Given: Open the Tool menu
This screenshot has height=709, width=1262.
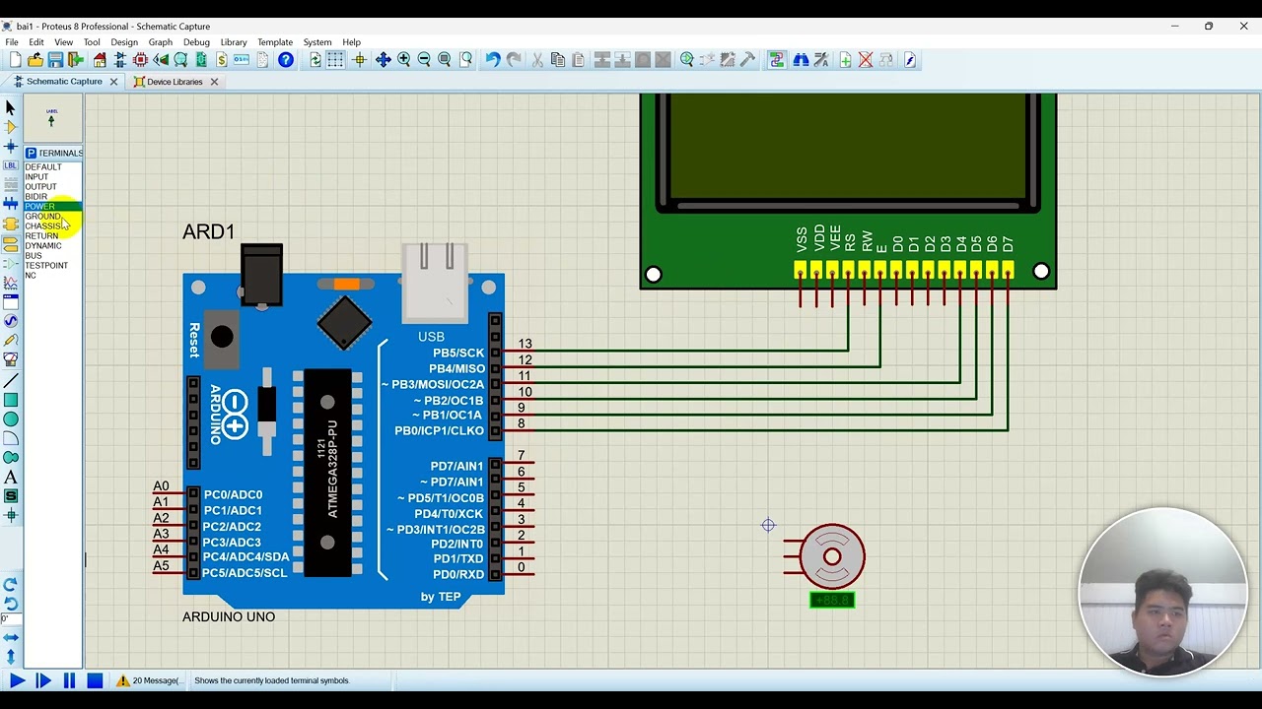Looking at the screenshot, I should pyautogui.click(x=92, y=42).
